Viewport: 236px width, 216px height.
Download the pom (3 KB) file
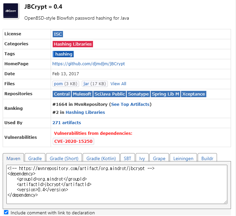[66, 84]
